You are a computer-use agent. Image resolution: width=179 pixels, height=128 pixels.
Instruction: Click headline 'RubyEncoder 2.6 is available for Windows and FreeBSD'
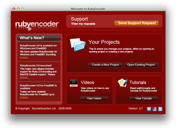coord(38,47)
